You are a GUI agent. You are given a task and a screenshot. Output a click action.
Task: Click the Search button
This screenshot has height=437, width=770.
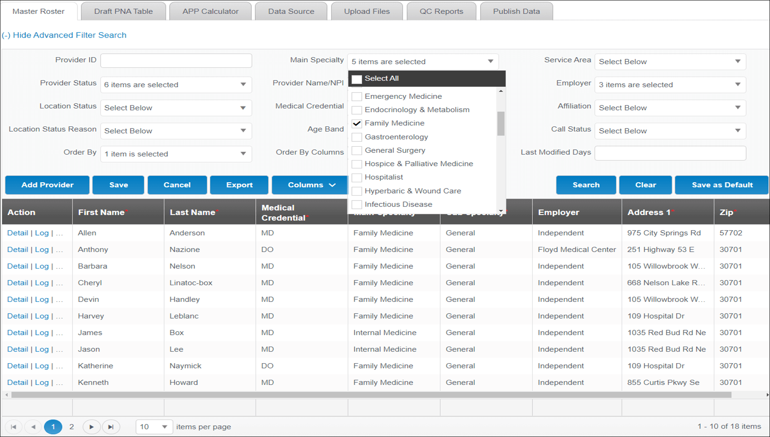[x=586, y=185]
